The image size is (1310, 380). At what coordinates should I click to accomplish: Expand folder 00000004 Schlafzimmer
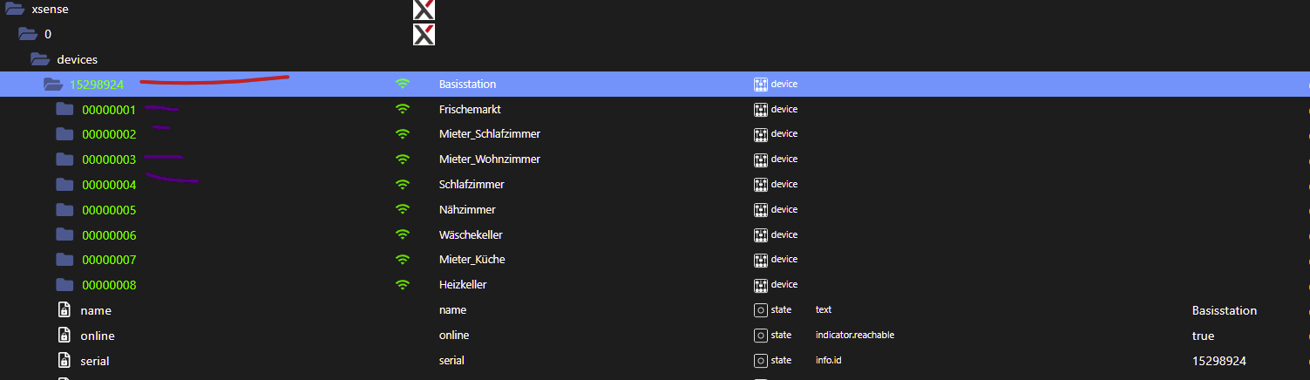pyautogui.click(x=64, y=185)
